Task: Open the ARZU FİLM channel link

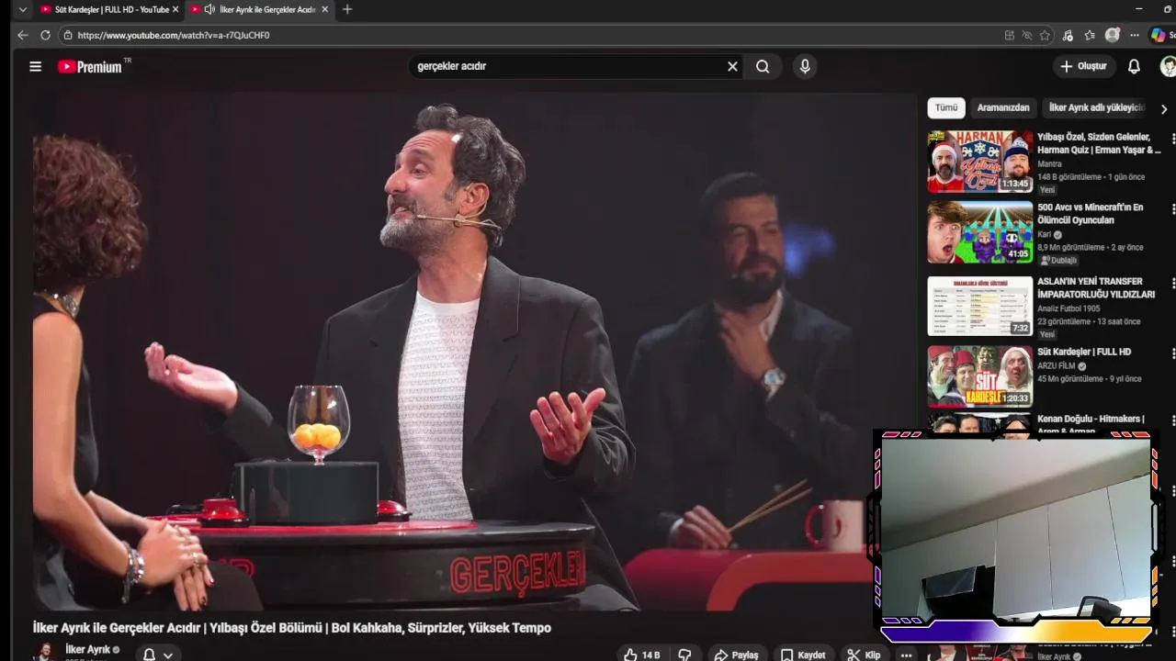Action: tap(1057, 365)
